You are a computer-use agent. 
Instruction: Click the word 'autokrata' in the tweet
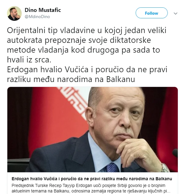coord(24,40)
